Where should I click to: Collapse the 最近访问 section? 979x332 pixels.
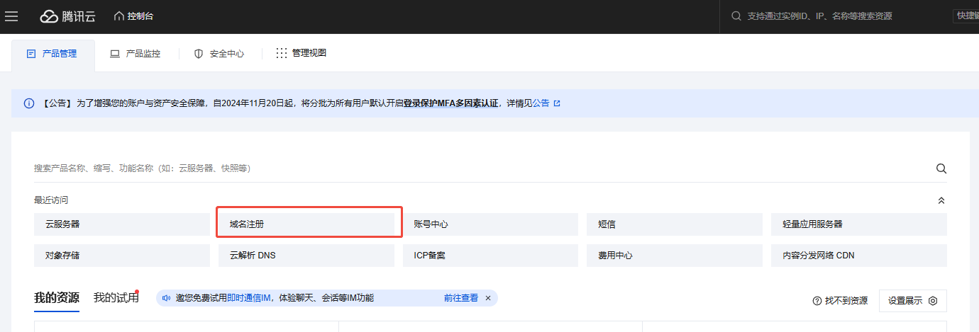point(941,201)
